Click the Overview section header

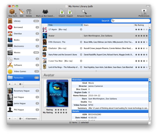pos(110,80)
